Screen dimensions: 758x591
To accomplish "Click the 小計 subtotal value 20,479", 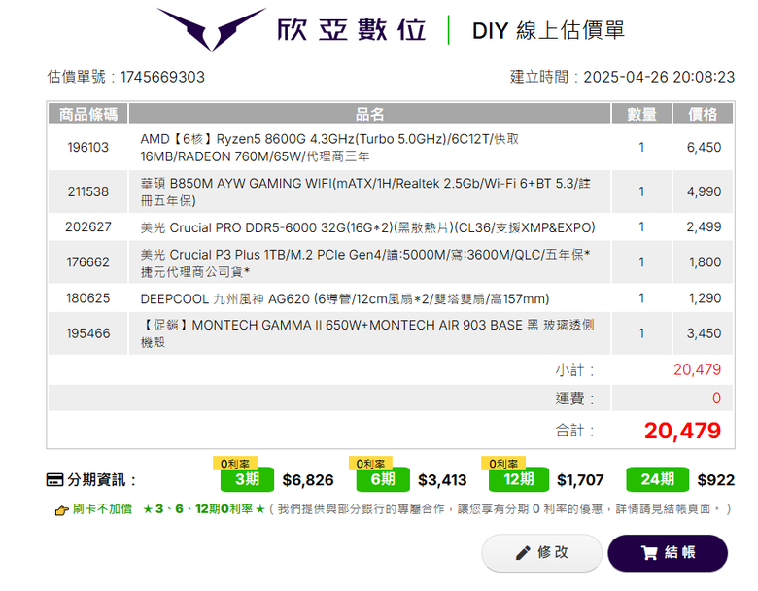I will (697, 370).
